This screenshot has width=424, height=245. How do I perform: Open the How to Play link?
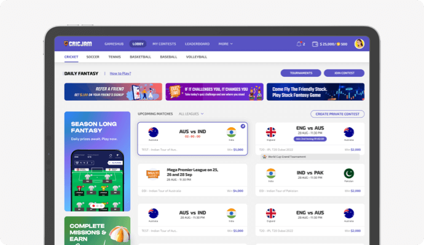pyautogui.click(x=120, y=74)
